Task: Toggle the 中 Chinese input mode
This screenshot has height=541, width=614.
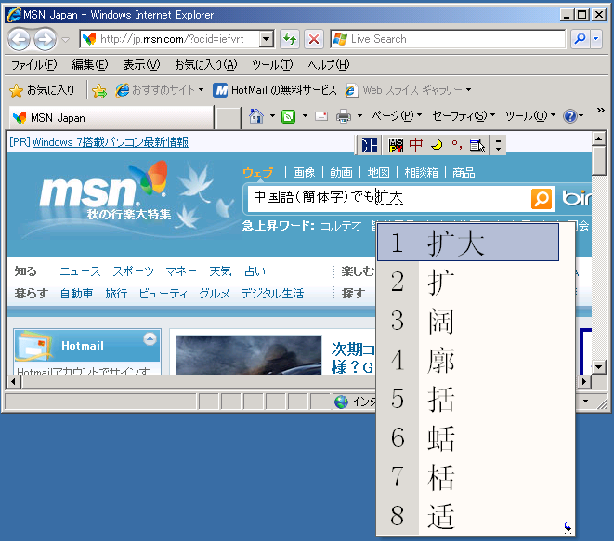Action: point(416,145)
